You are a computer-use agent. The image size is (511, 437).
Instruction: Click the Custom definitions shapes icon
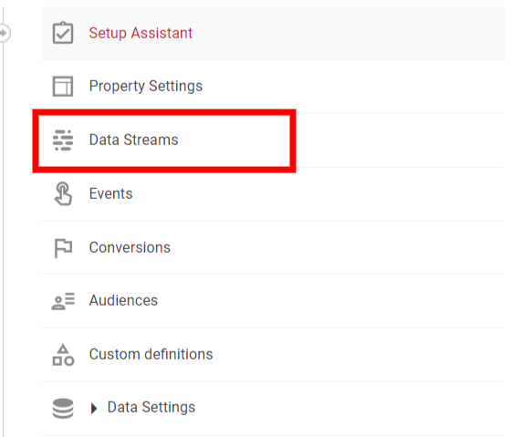(63, 355)
